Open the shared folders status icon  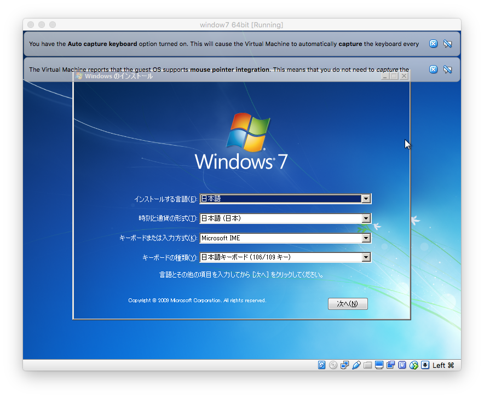[367, 365]
